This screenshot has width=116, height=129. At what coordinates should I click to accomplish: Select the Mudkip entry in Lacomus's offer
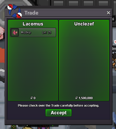33,32
